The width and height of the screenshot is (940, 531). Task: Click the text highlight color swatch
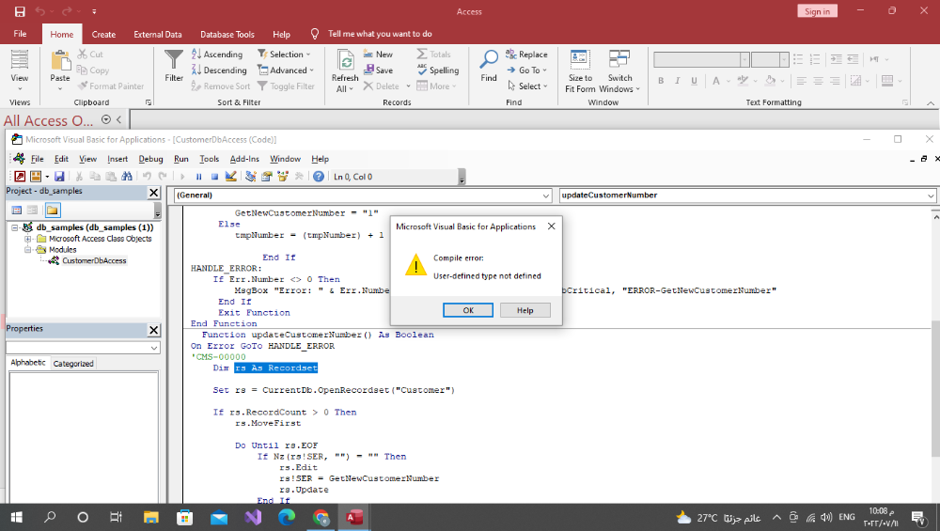click(743, 80)
